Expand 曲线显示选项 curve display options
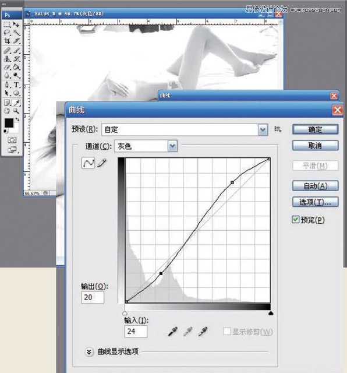347x373 pixels. pyautogui.click(x=89, y=351)
